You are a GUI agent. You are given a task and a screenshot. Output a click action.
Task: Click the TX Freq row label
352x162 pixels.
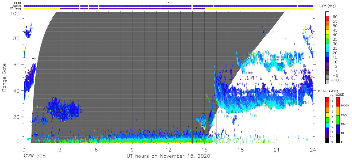15,9
